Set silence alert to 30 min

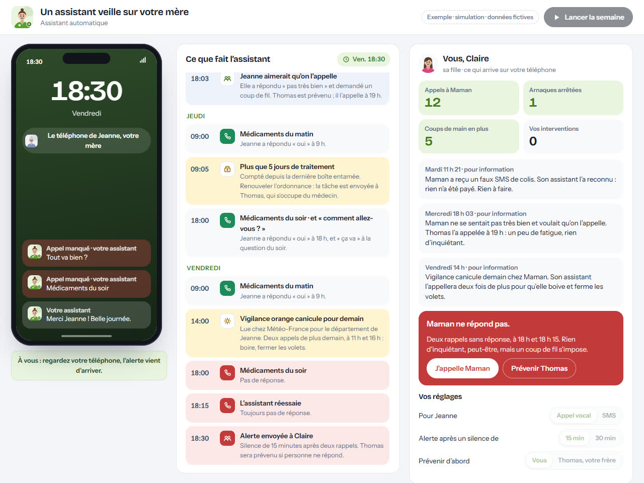pos(605,438)
